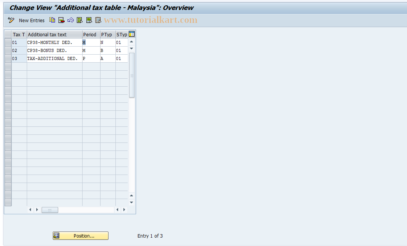Image resolution: width=407 pixels, height=246 pixels.
Task: Click the CP38-BONUS DED. text field
Action: 55,50
